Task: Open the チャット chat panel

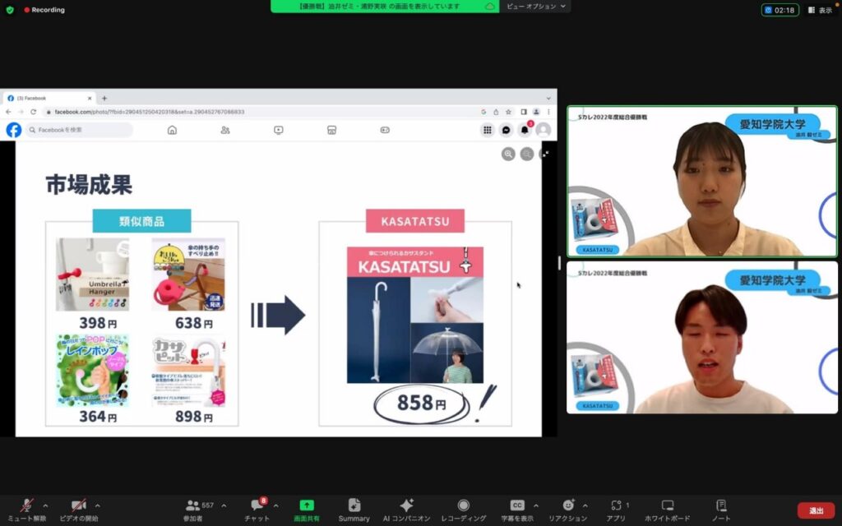Action: tap(257, 510)
